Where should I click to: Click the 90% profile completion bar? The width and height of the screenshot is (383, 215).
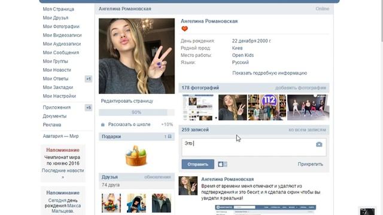(x=136, y=112)
